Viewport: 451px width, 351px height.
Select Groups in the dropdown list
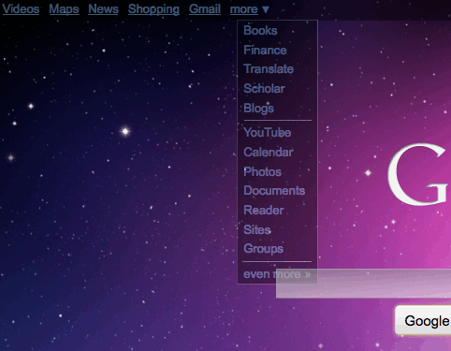[x=264, y=249]
